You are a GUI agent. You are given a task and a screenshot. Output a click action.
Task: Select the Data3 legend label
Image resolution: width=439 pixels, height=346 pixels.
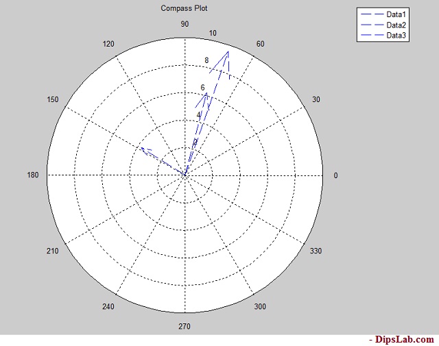click(x=396, y=35)
